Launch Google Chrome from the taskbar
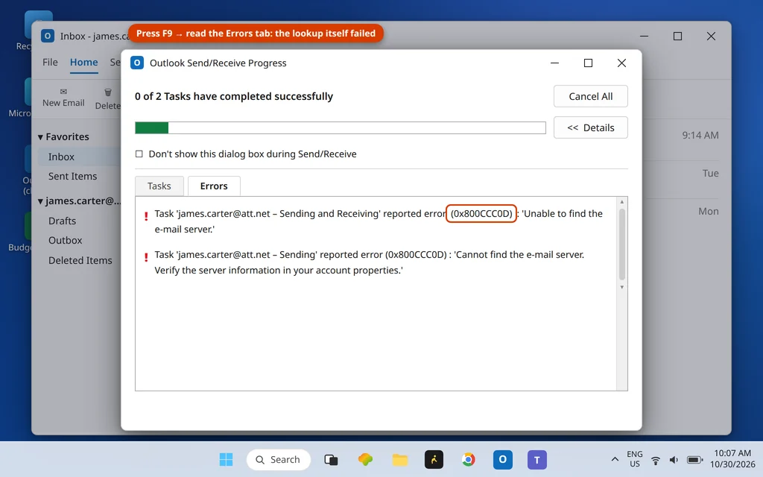The height and width of the screenshot is (477, 763). coord(468,459)
